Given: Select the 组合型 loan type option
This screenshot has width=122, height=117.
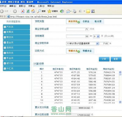Looking at the screenshot, I should [x=98, y=22].
